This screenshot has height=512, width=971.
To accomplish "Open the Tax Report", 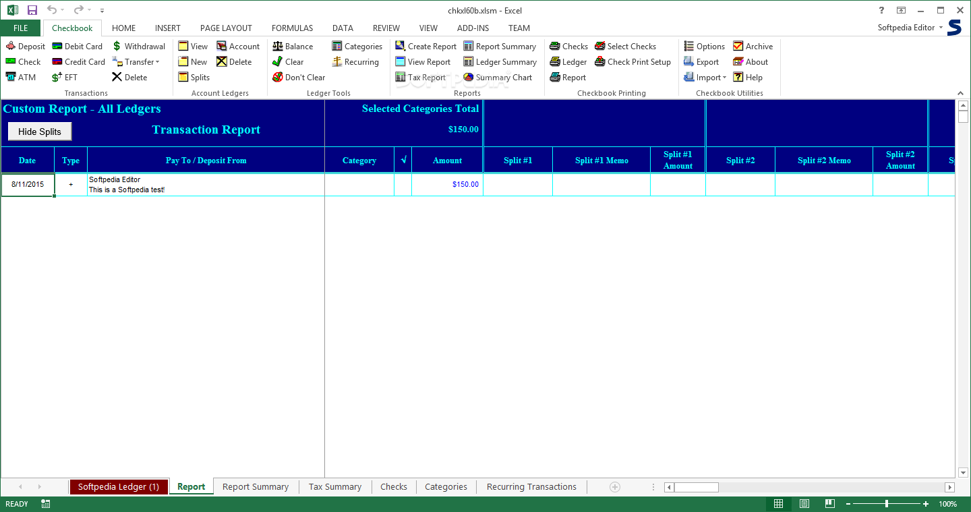I will 420,78.
